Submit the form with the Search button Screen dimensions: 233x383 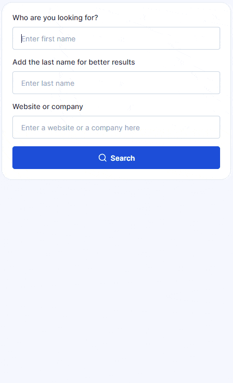(116, 158)
